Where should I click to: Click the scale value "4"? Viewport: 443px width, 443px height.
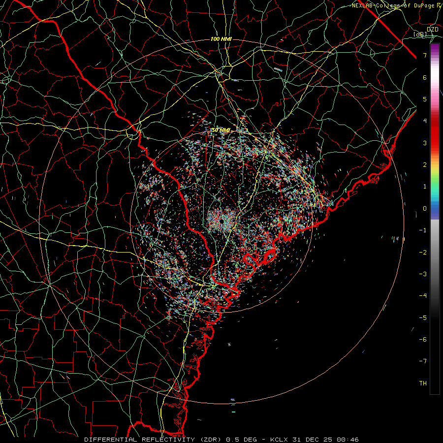(x=425, y=121)
